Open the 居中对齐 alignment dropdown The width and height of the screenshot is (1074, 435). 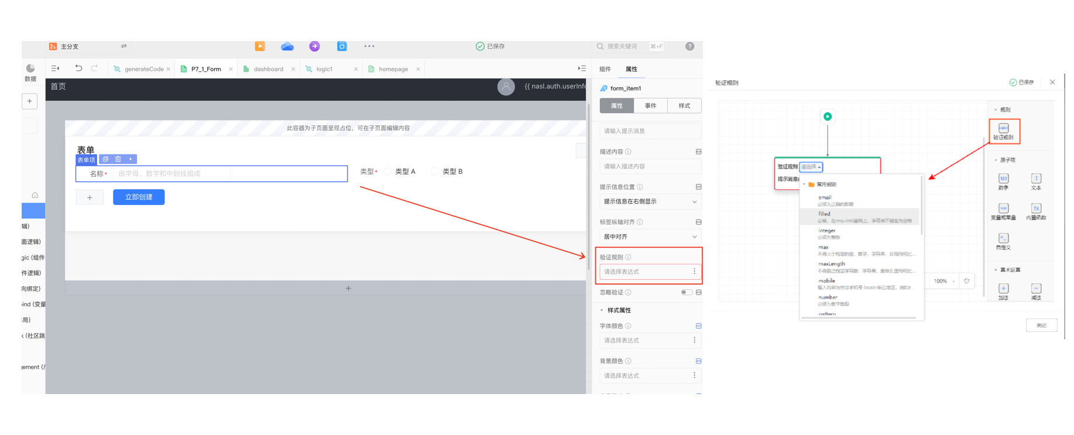point(650,237)
